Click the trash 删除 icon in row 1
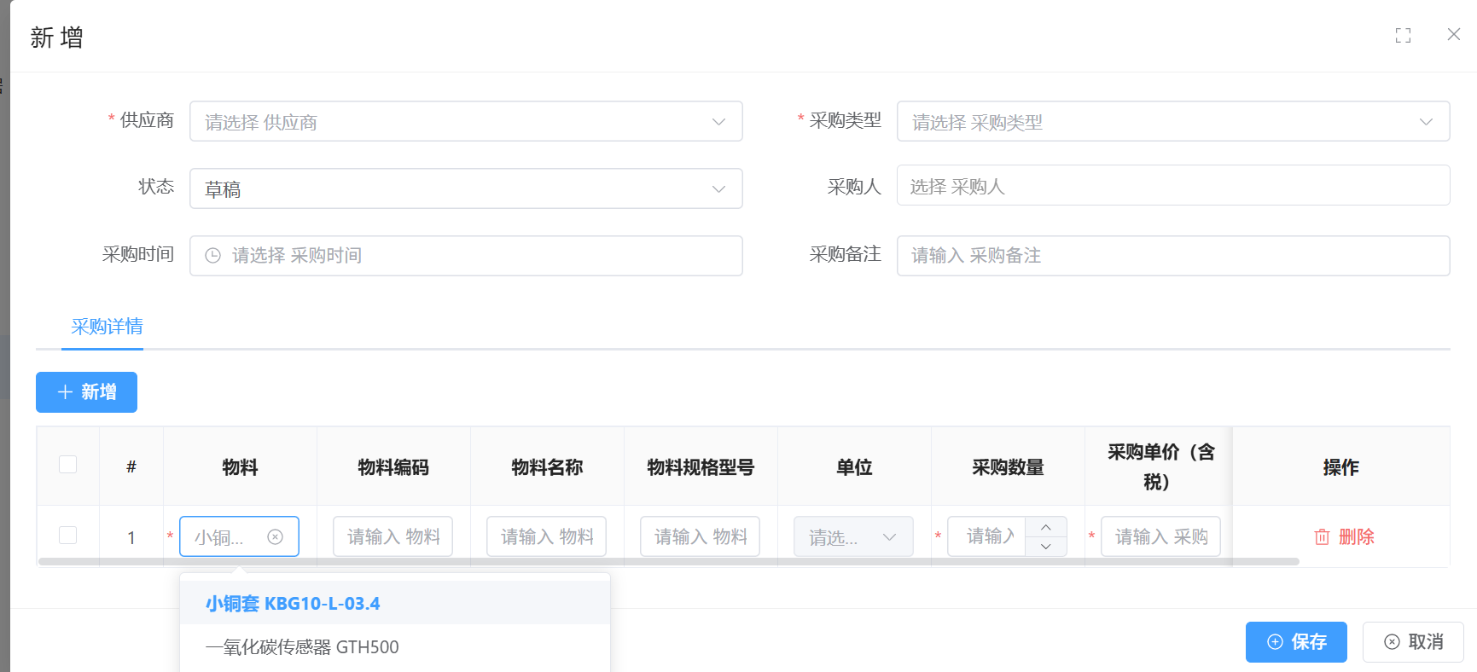Viewport: 1477px width, 672px height. coord(1322,536)
